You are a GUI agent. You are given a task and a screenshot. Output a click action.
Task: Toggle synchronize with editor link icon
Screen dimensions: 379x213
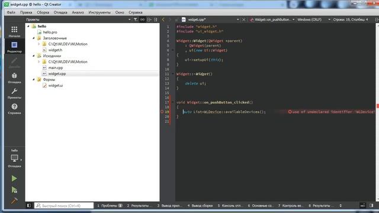(142, 20)
